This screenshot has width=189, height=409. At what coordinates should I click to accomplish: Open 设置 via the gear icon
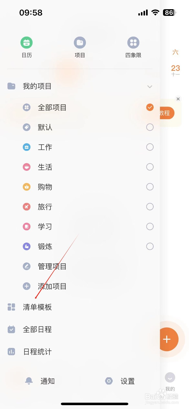(109, 381)
